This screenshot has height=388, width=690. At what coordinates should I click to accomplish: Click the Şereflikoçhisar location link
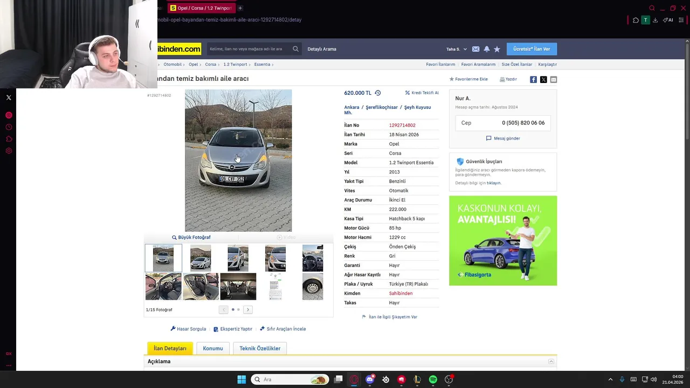382,107
